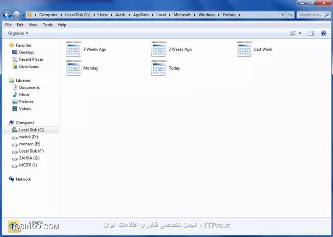Screen dimensions: 333x237
Task: Expand arrow between Computer and Local Disk
Action: tap(61, 15)
